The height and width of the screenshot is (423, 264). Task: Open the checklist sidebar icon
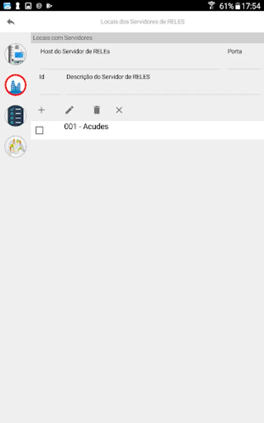(x=15, y=116)
